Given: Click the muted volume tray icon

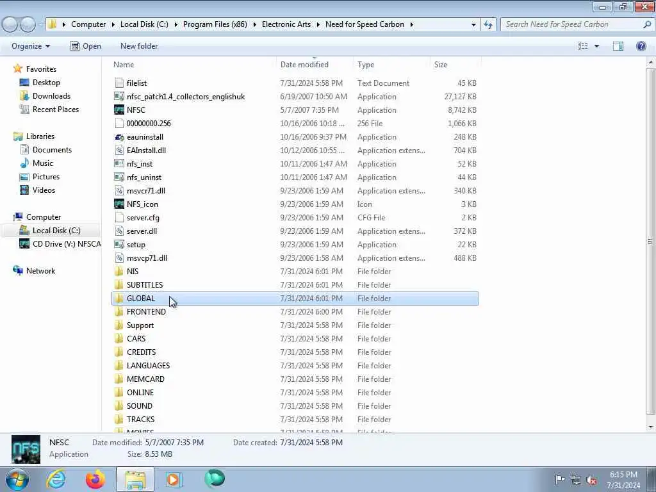Looking at the screenshot, I should [591, 480].
